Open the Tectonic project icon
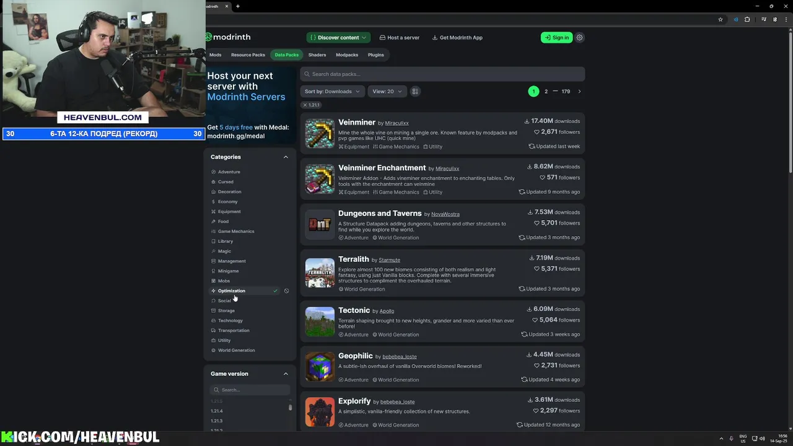 [320, 321]
